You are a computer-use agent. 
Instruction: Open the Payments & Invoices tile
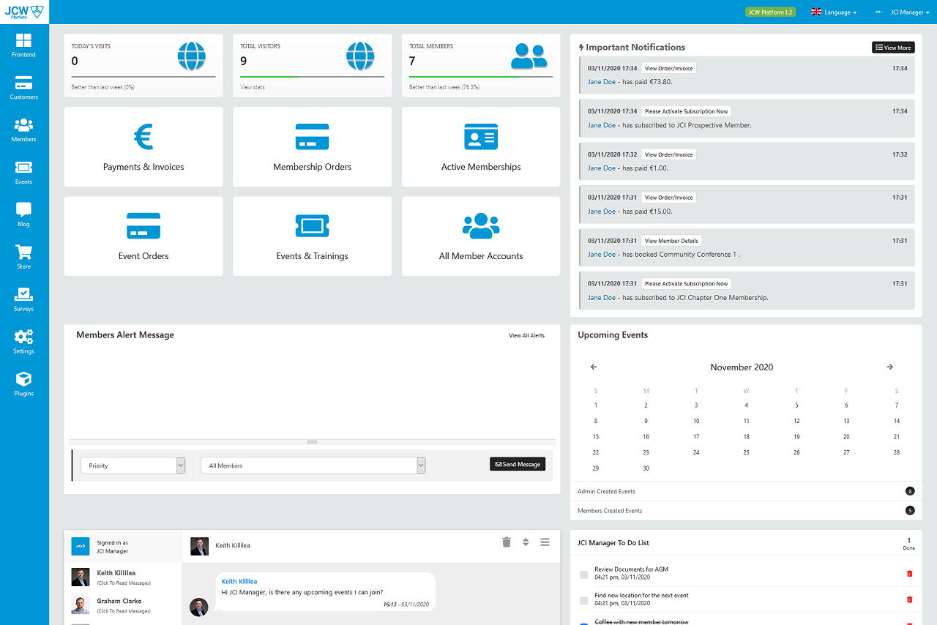(143, 146)
